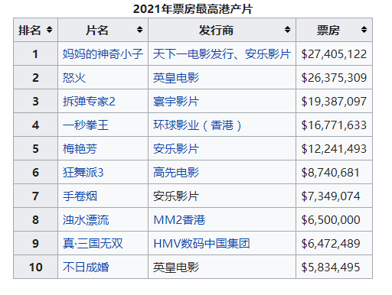This screenshot has height=295, width=392.
Task: Open 安乐影片 link in the first row
Action: coord(268,54)
